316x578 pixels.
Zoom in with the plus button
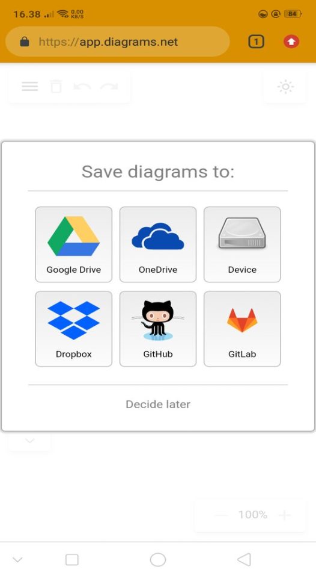tap(284, 515)
